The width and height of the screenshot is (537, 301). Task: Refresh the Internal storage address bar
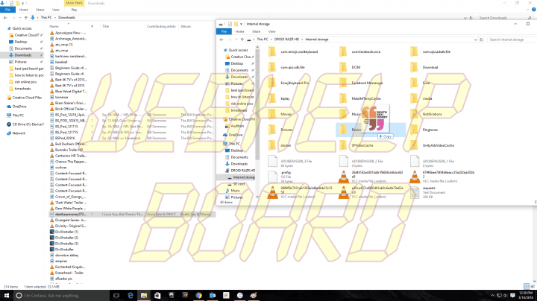(481, 39)
